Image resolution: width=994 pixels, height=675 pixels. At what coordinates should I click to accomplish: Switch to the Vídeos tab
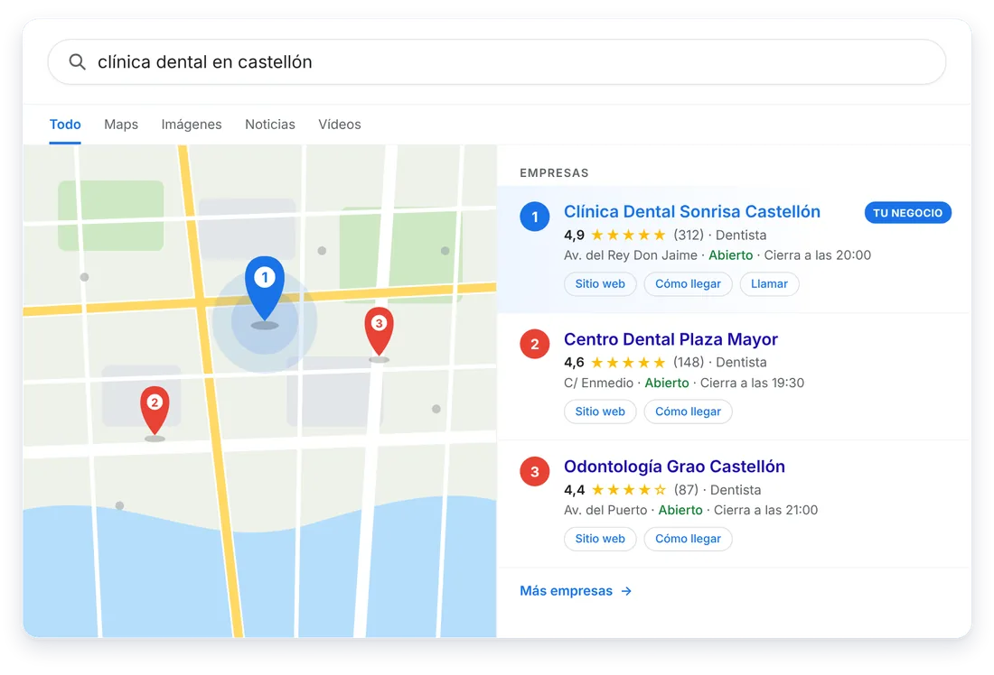[x=340, y=125]
